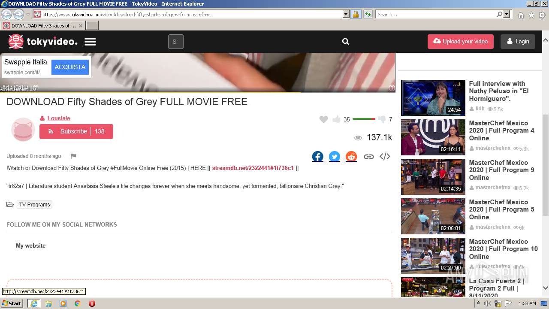Open a new blank tab
Screen dimensions: 549x309
tap(92, 26)
